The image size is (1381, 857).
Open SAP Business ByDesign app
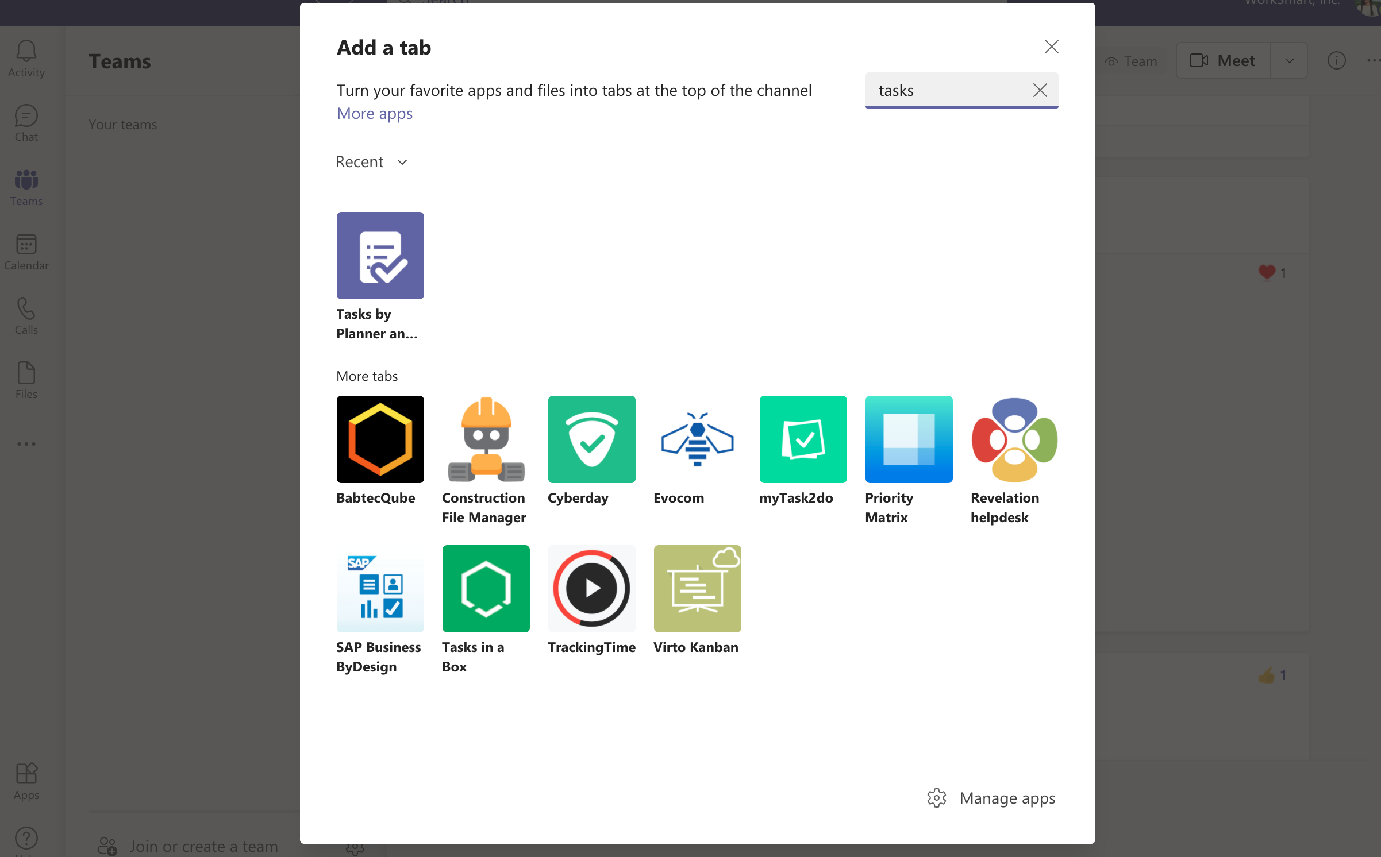[380, 589]
